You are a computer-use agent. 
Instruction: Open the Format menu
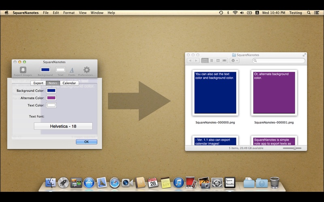(x=69, y=13)
